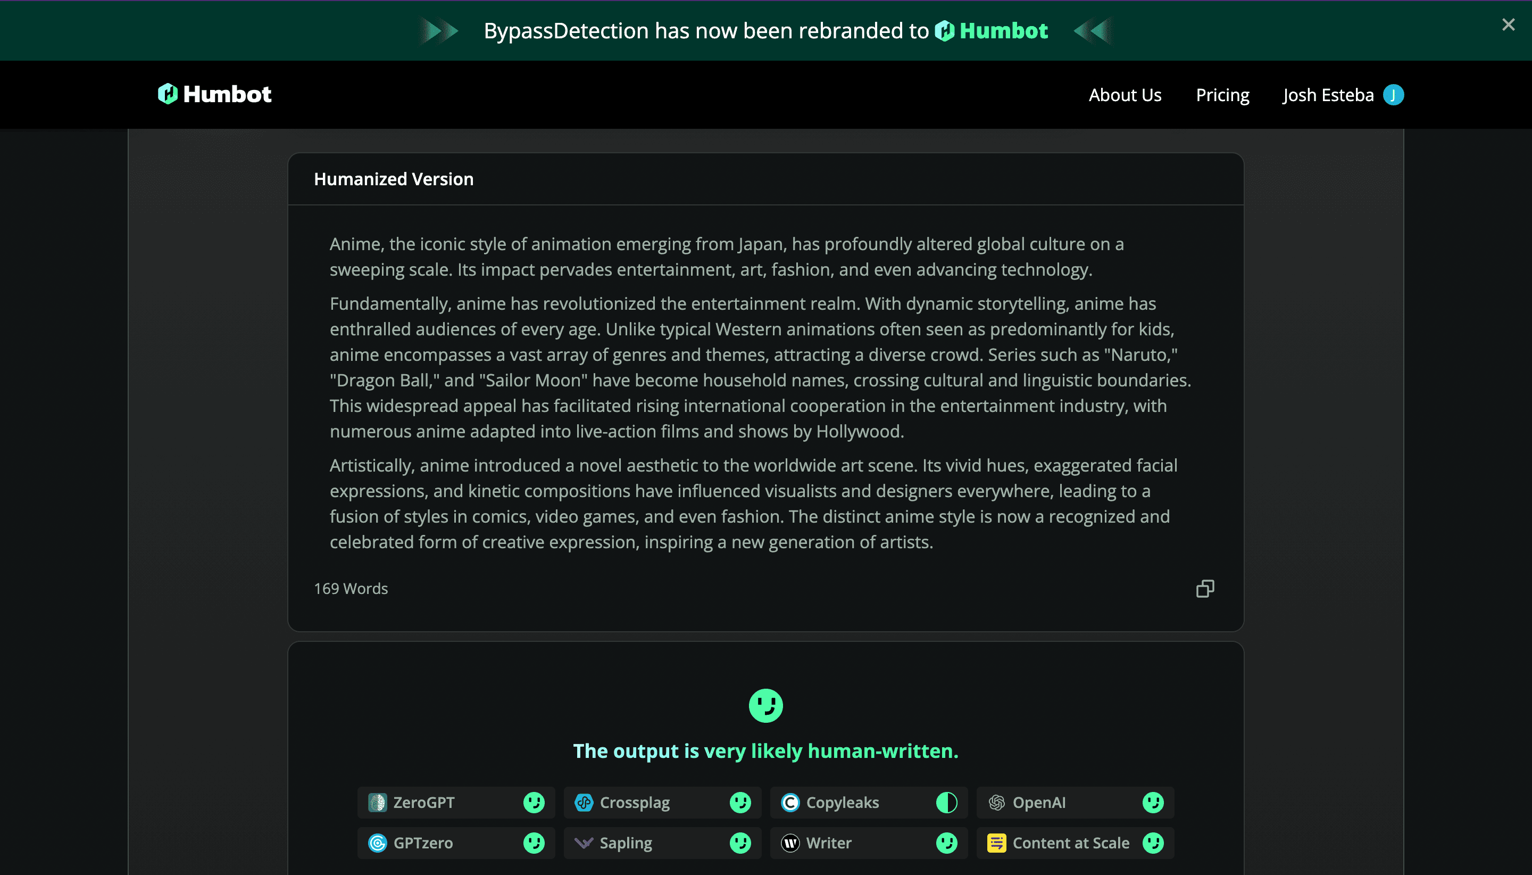
Task: Click the OpenAI detector logo
Action: pos(997,802)
